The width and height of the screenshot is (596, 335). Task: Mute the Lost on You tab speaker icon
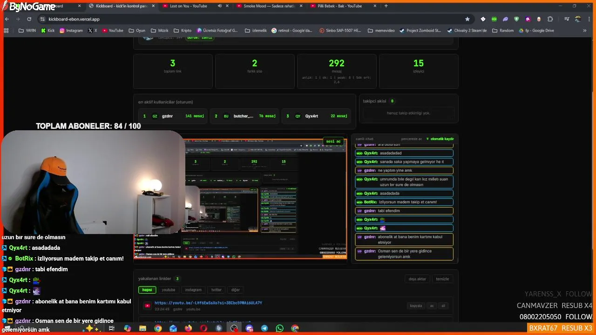pyautogui.click(x=219, y=6)
